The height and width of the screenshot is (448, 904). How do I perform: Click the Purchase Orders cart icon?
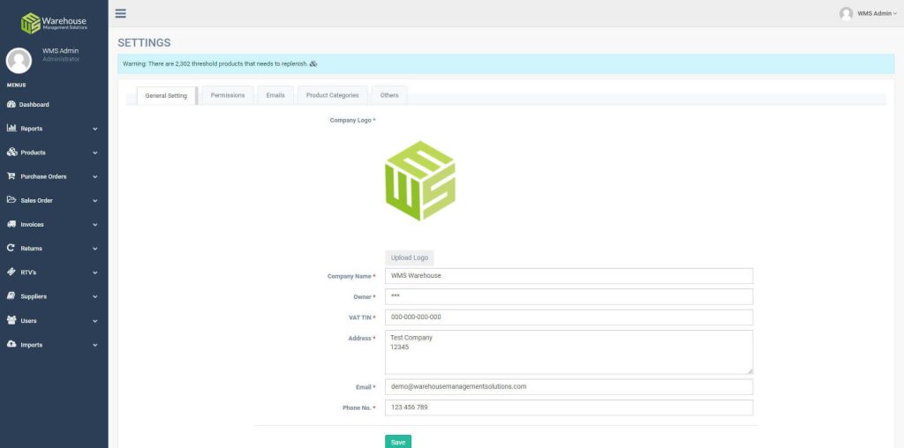[x=11, y=175]
